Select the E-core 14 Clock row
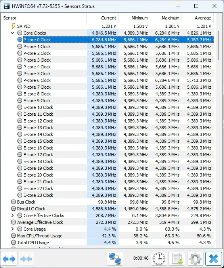The height and width of the screenshot is (268, 224). coord(115,134)
